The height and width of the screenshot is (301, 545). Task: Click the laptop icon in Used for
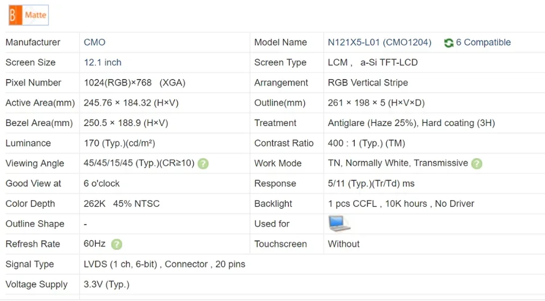[x=339, y=224]
